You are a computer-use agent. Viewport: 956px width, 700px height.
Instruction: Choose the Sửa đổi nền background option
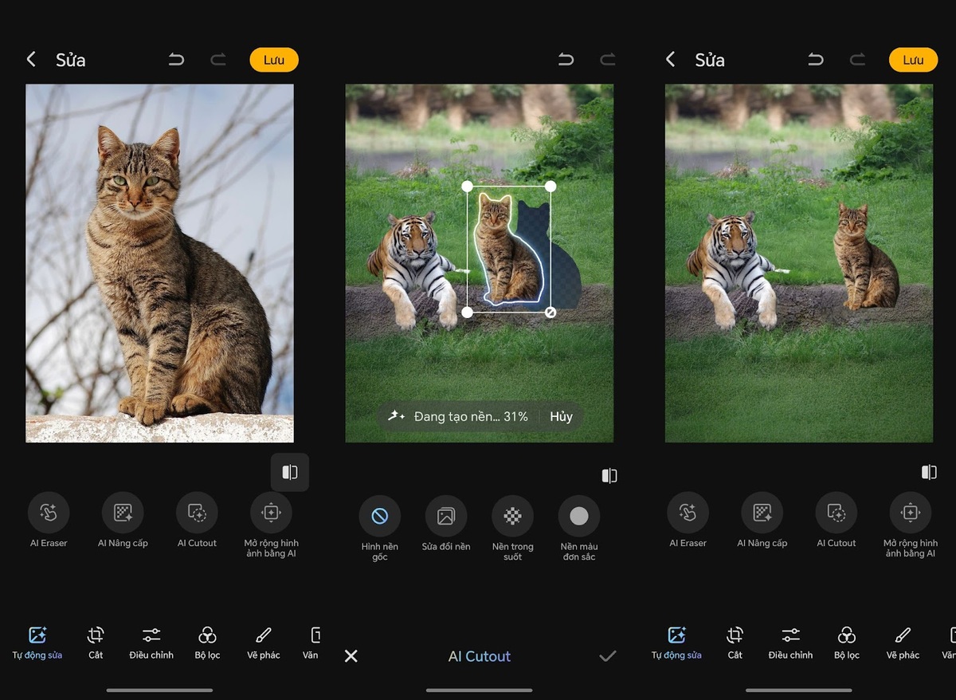point(446,525)
